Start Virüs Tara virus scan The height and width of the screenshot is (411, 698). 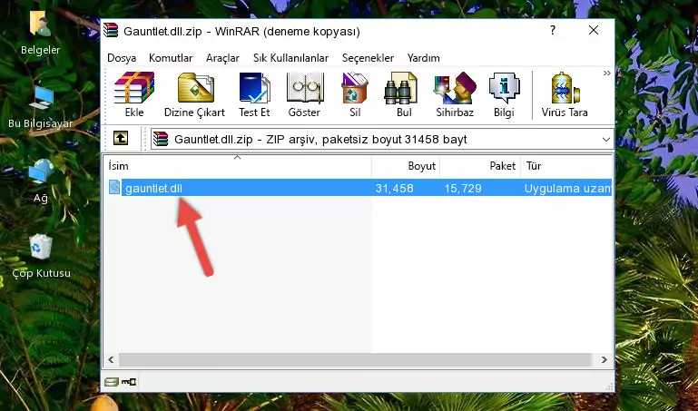click(x=565, y=94)
